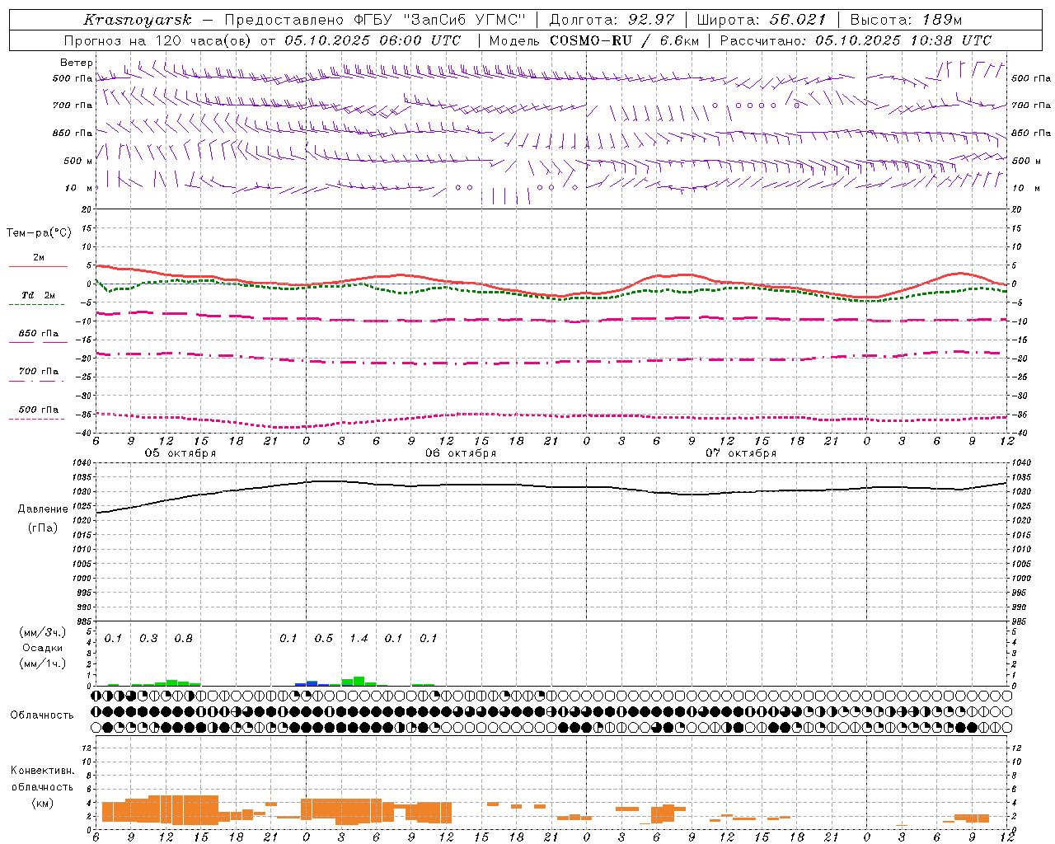Click the Прогноз на 120 часа(ов) text

[158, 40]
